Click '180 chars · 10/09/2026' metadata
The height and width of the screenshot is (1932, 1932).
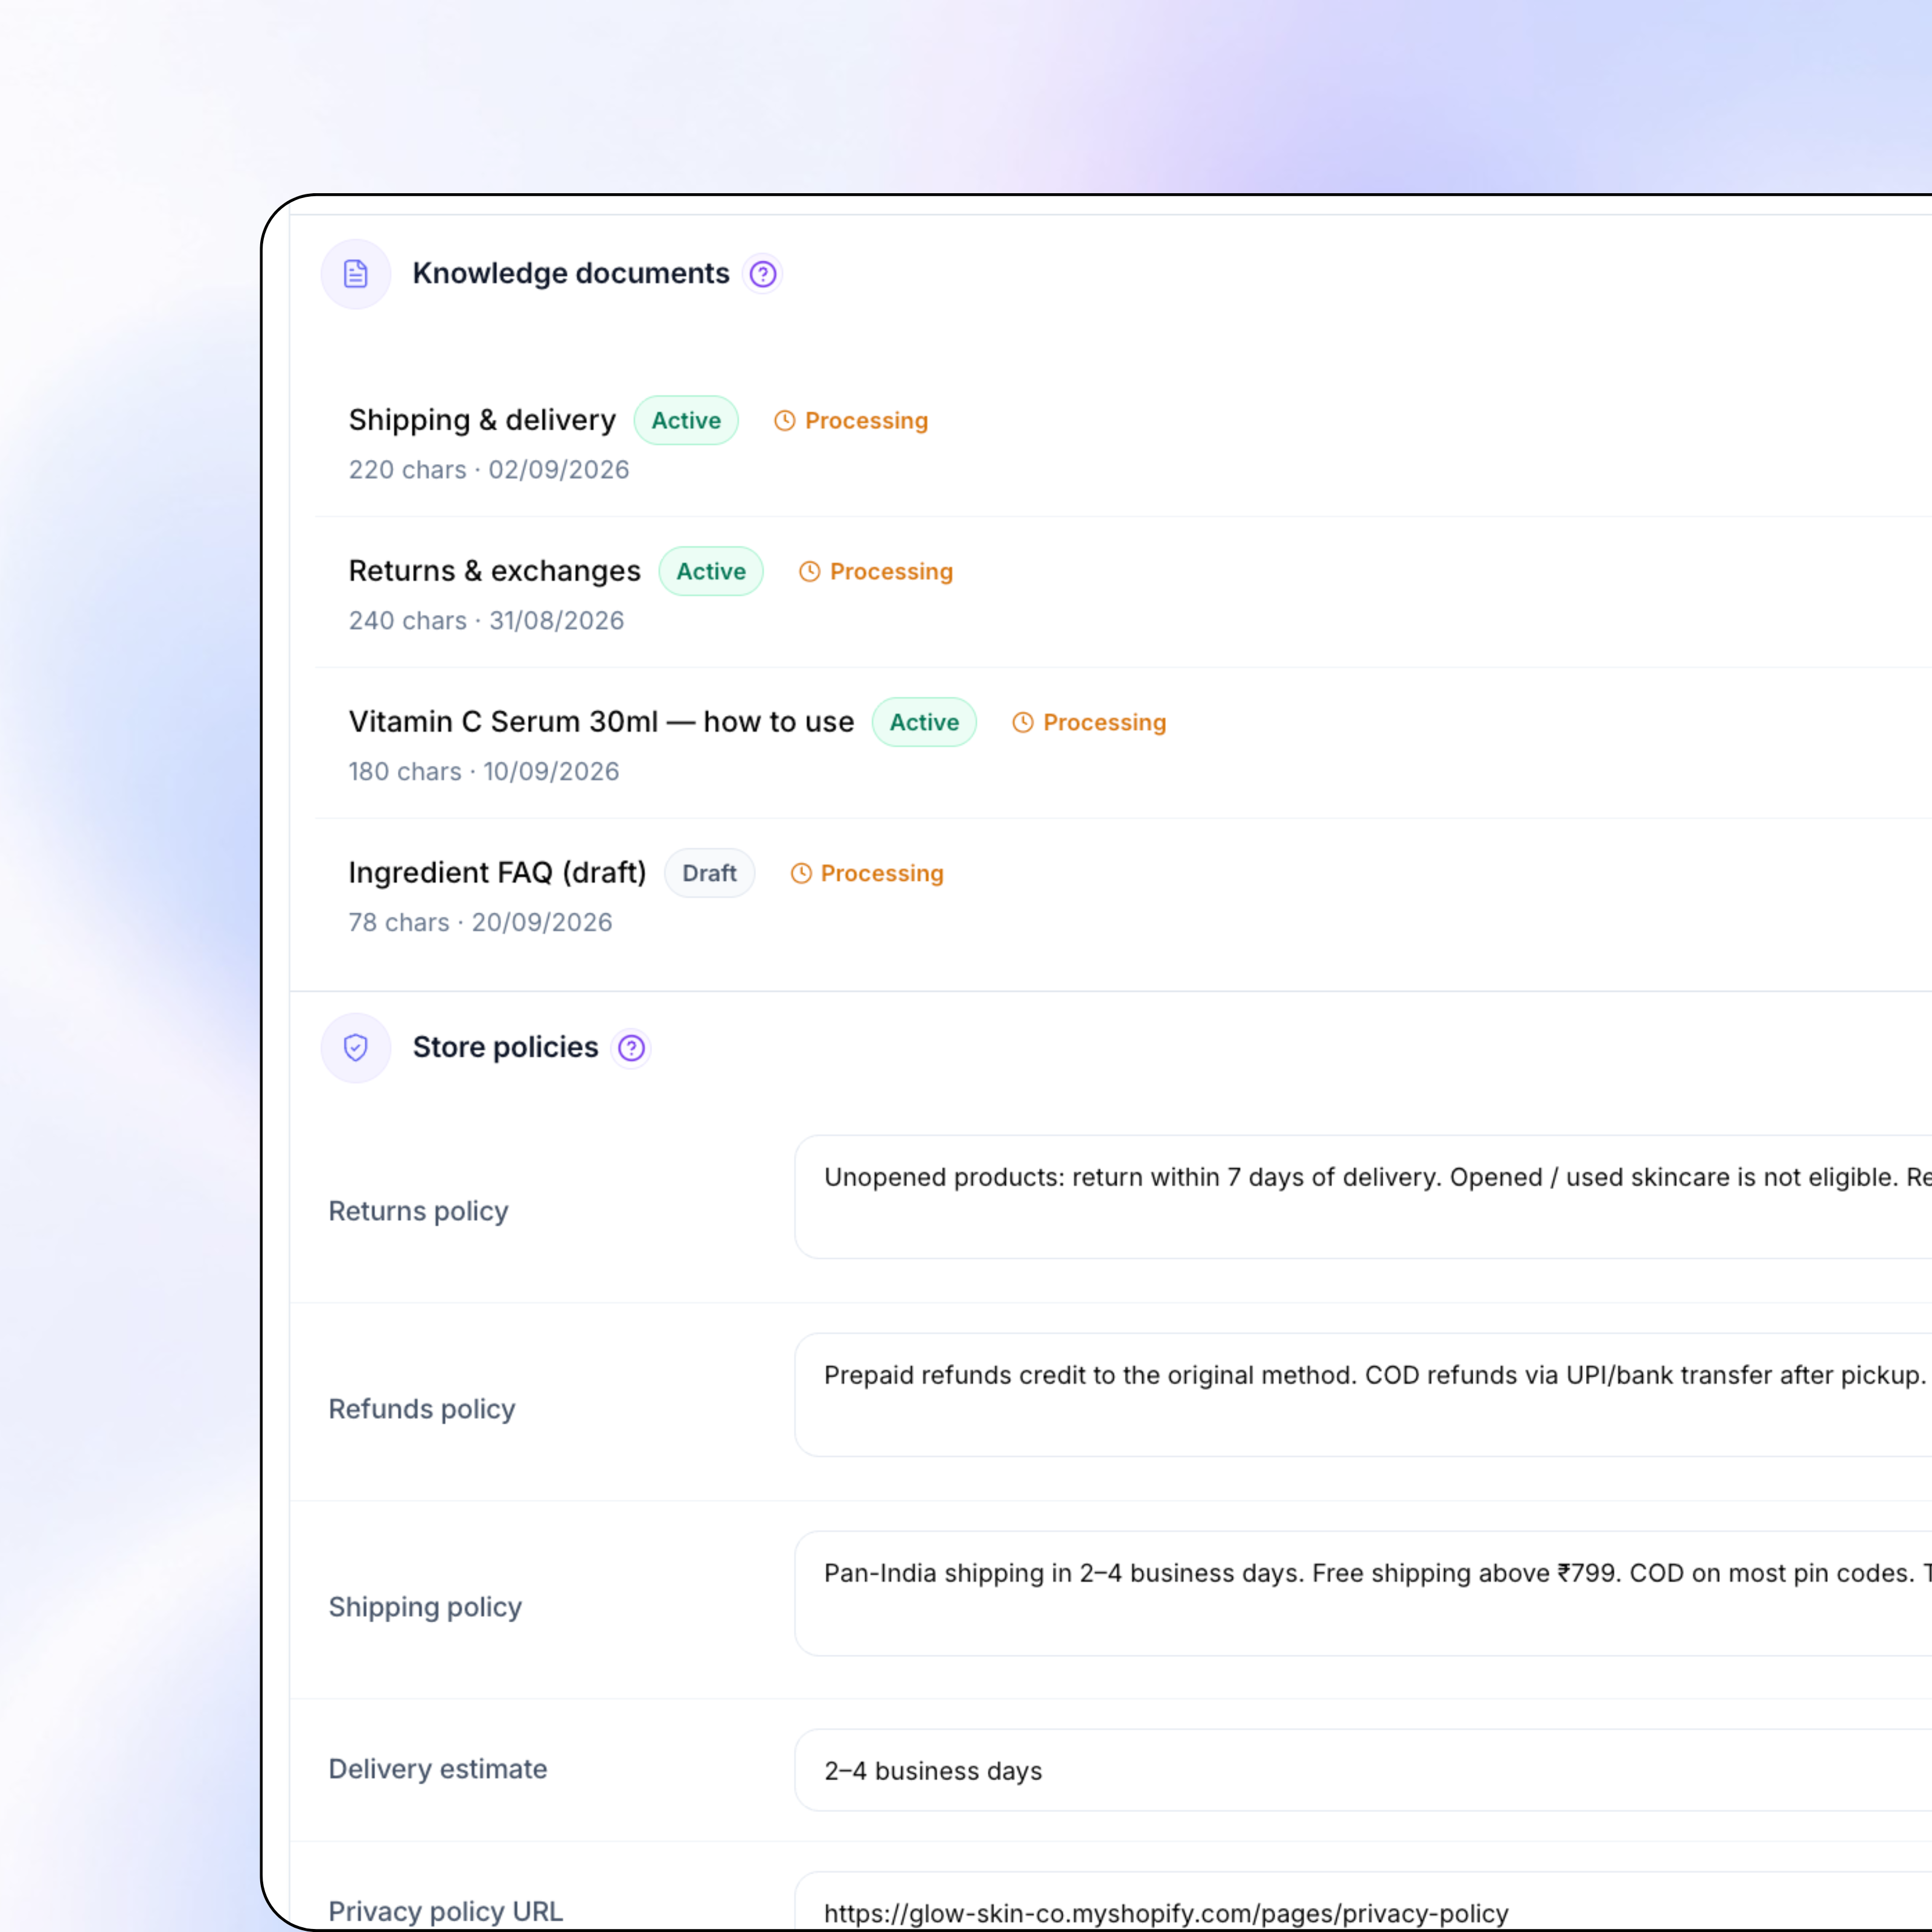[x=484, y=772]
